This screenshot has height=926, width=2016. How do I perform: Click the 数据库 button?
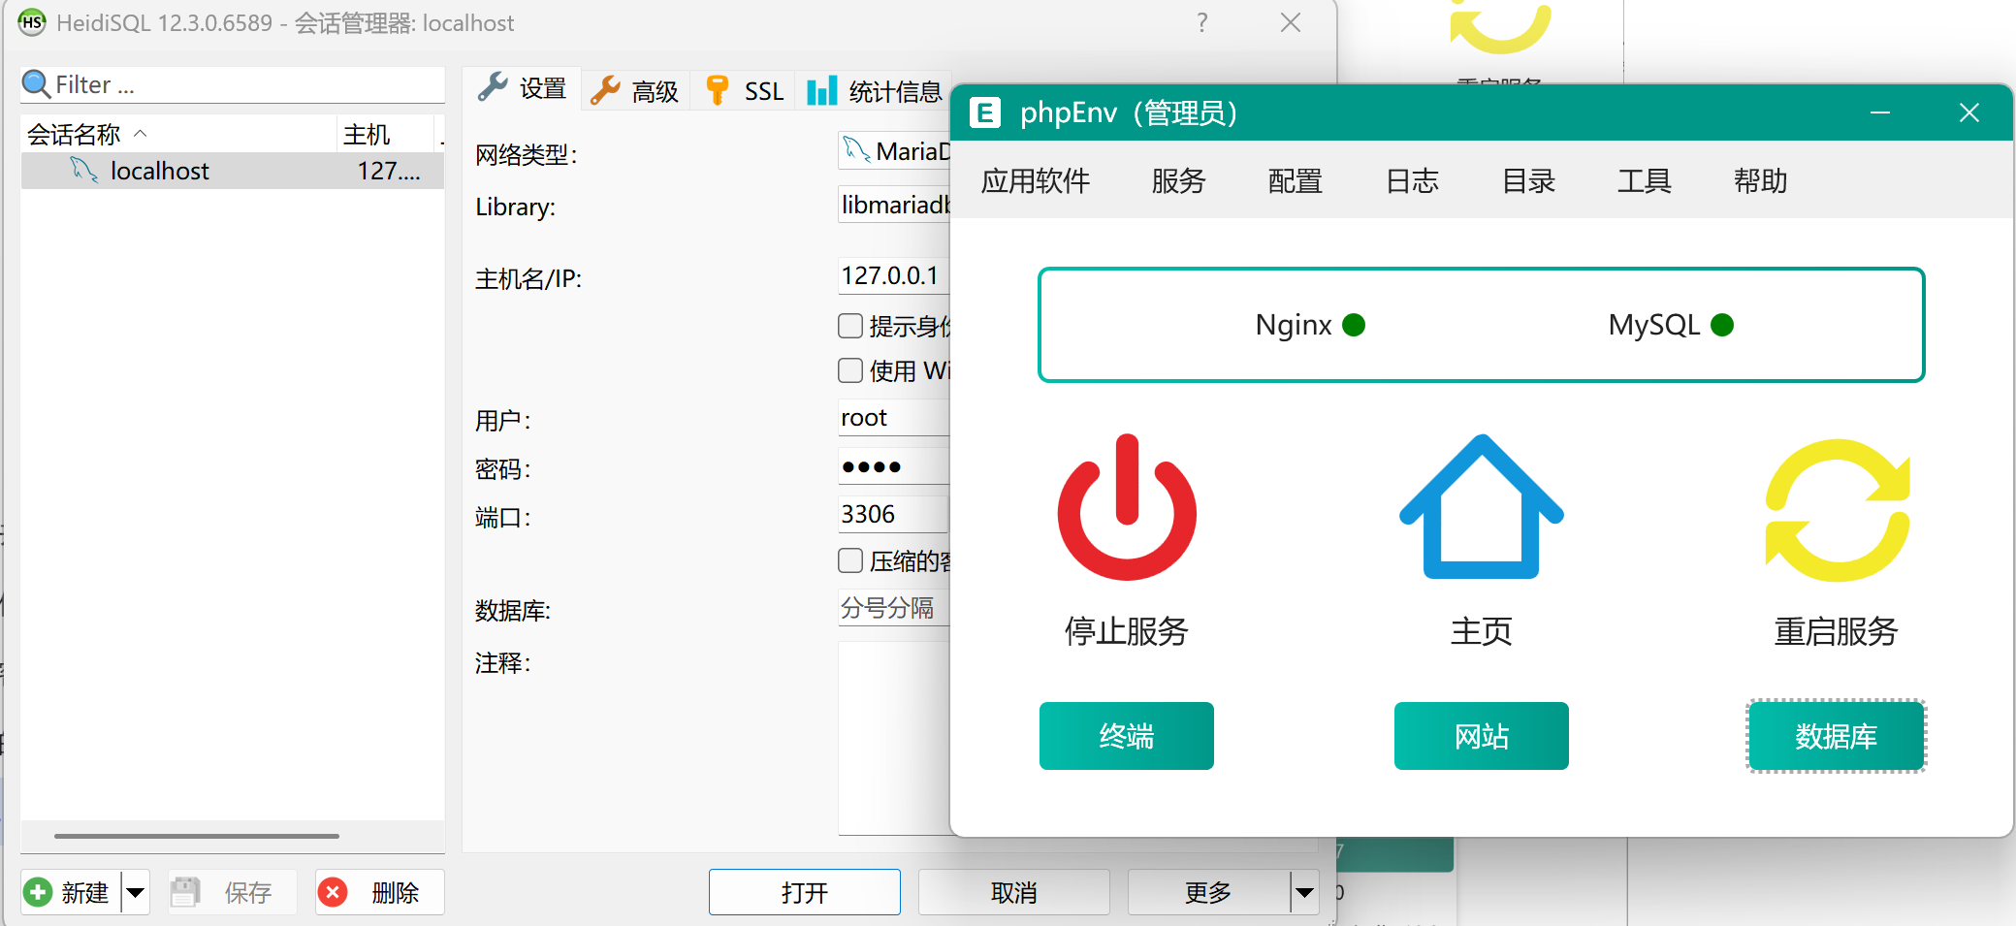coord(1837,736)
